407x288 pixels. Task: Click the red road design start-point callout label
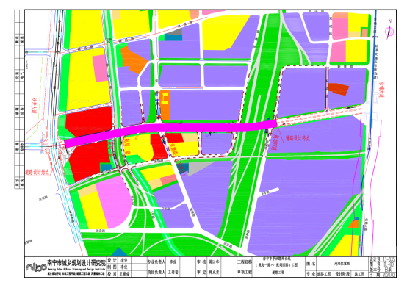38,172
